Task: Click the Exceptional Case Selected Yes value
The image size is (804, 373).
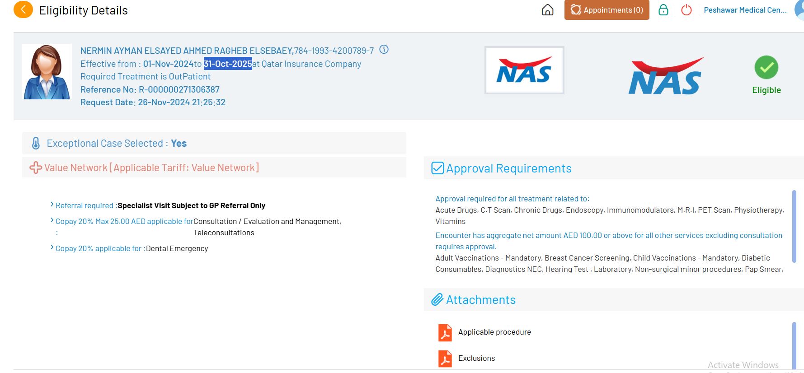Action: 179,143
